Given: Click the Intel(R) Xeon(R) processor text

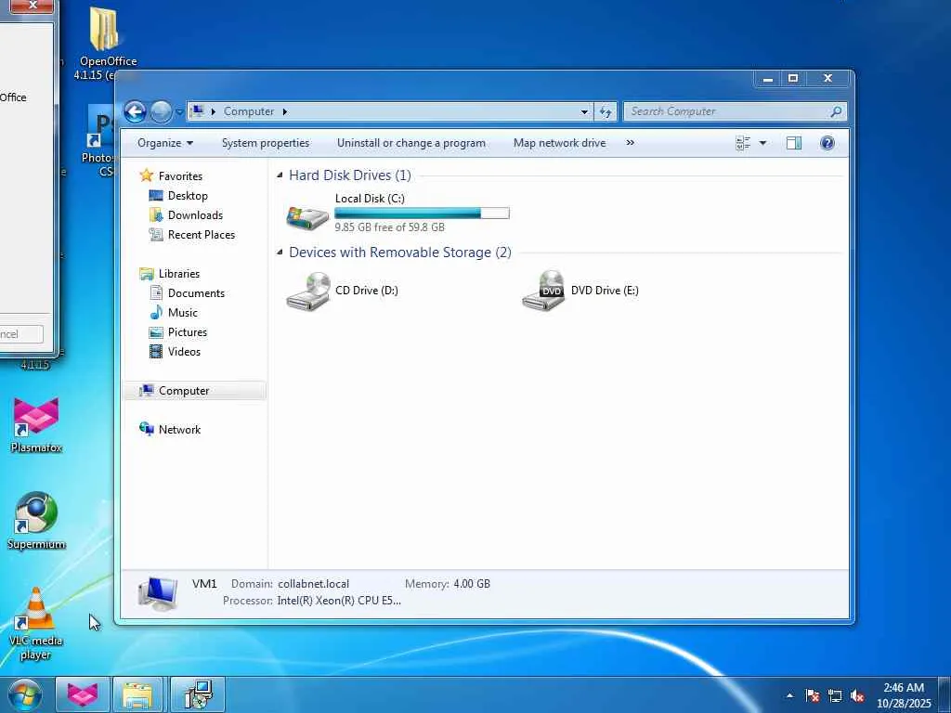Looking at the screenshot, I should (339, 601).
